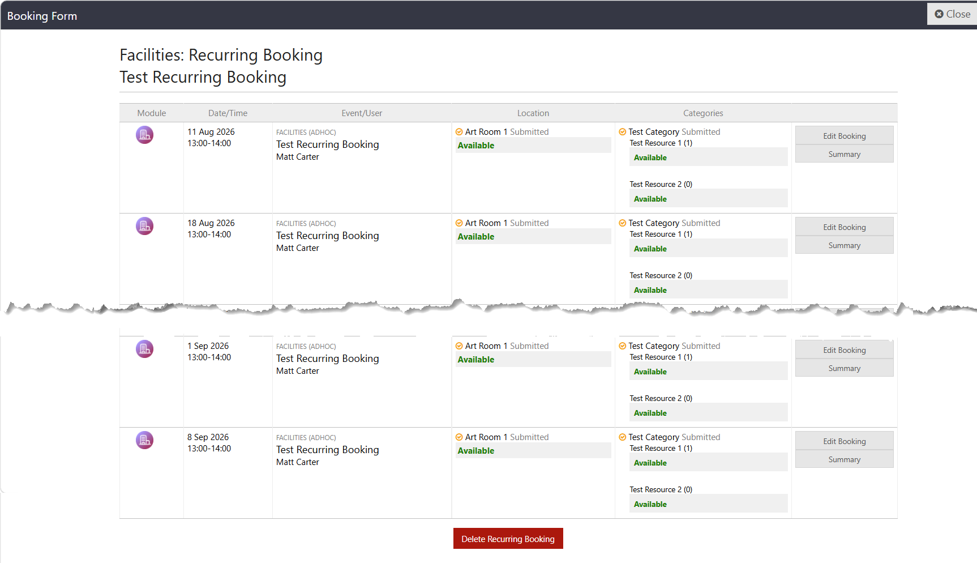Click the time 13:00-14:00 in 11 Aug row
Image resolution: width=977 pixels, height=563 pixels.
coord(209,143)
